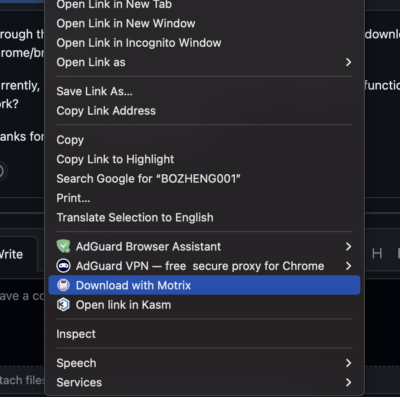Click the AdGuard Browser Assistant shield icon
This screenshot has height=397, width=400.
(x=64, y=246)
